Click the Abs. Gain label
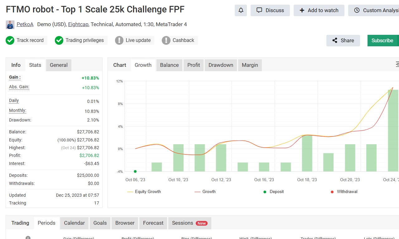399x239 pixels. coord(19,87)
